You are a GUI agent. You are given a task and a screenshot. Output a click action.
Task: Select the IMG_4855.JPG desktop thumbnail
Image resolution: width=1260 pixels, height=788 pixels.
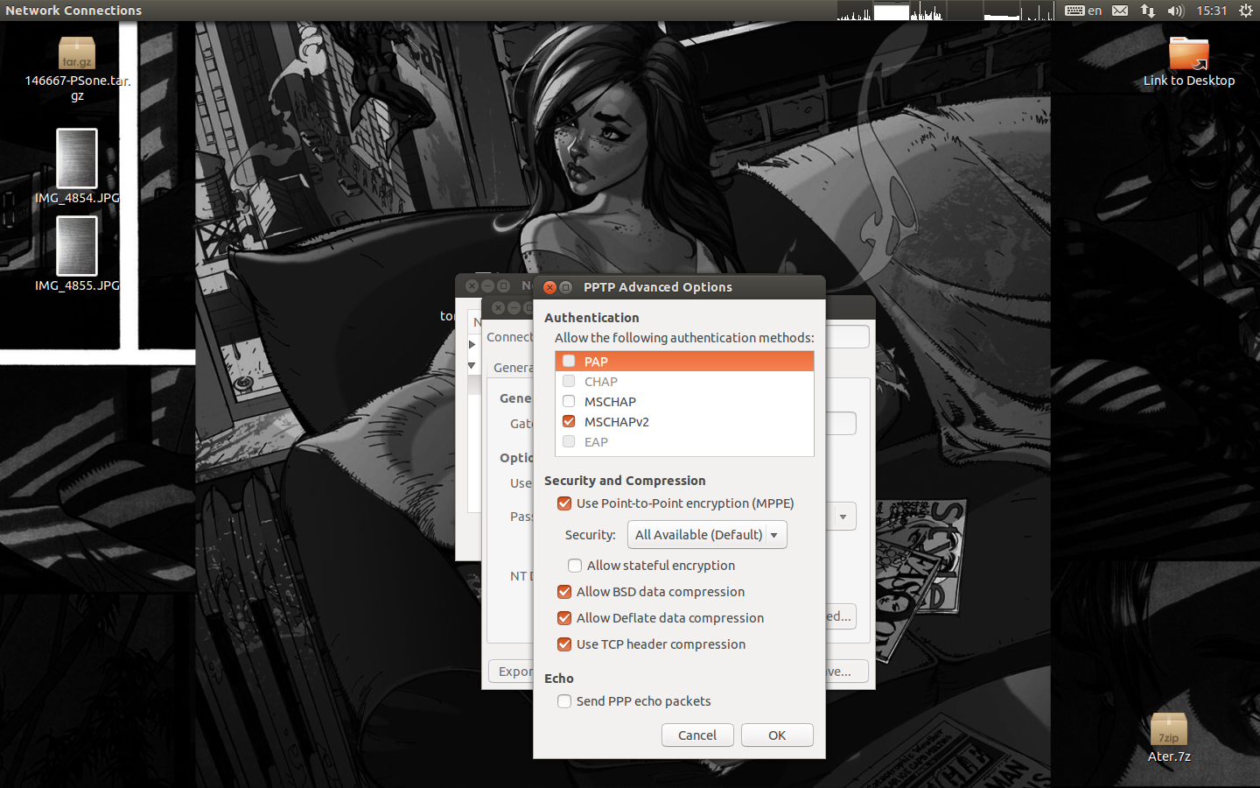(77, 246)
